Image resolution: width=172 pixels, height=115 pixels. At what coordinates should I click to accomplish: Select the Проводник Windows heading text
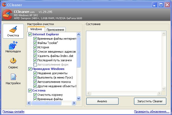[48, 69]
